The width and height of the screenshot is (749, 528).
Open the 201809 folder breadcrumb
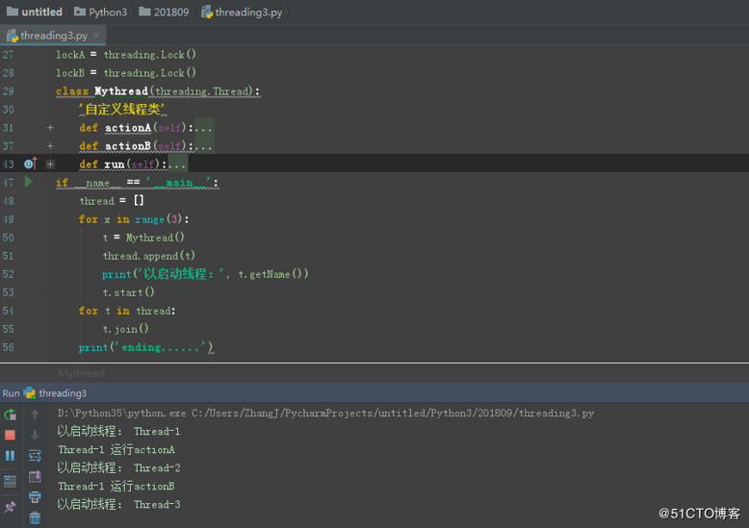click(164, 12)
